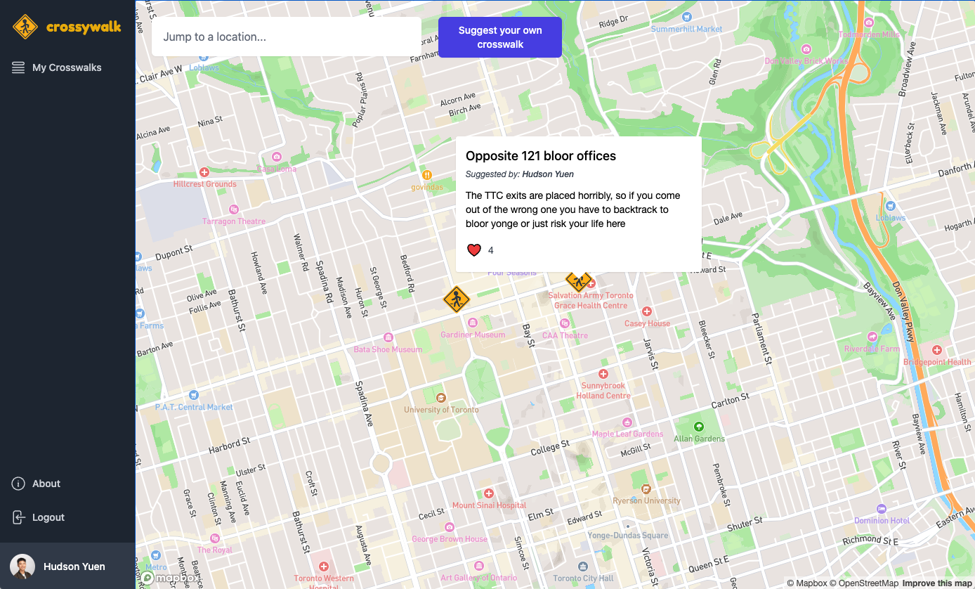Screen dimensions: 975x589
Task: Click Hudson Yuen's profile avatar photo
Action: coord(22,566)
